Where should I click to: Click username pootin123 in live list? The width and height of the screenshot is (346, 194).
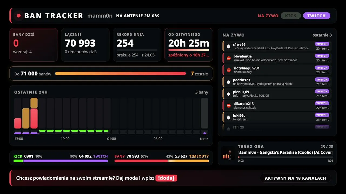point(241,80)
